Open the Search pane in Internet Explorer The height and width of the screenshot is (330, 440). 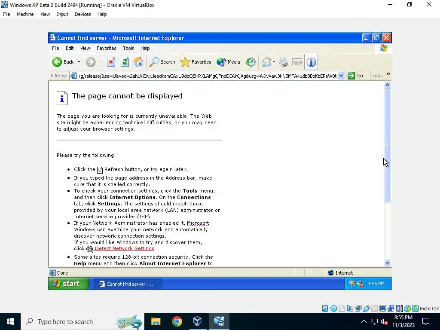(x=162, y=62)
